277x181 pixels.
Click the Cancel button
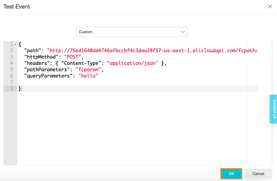tap(258, 174)
